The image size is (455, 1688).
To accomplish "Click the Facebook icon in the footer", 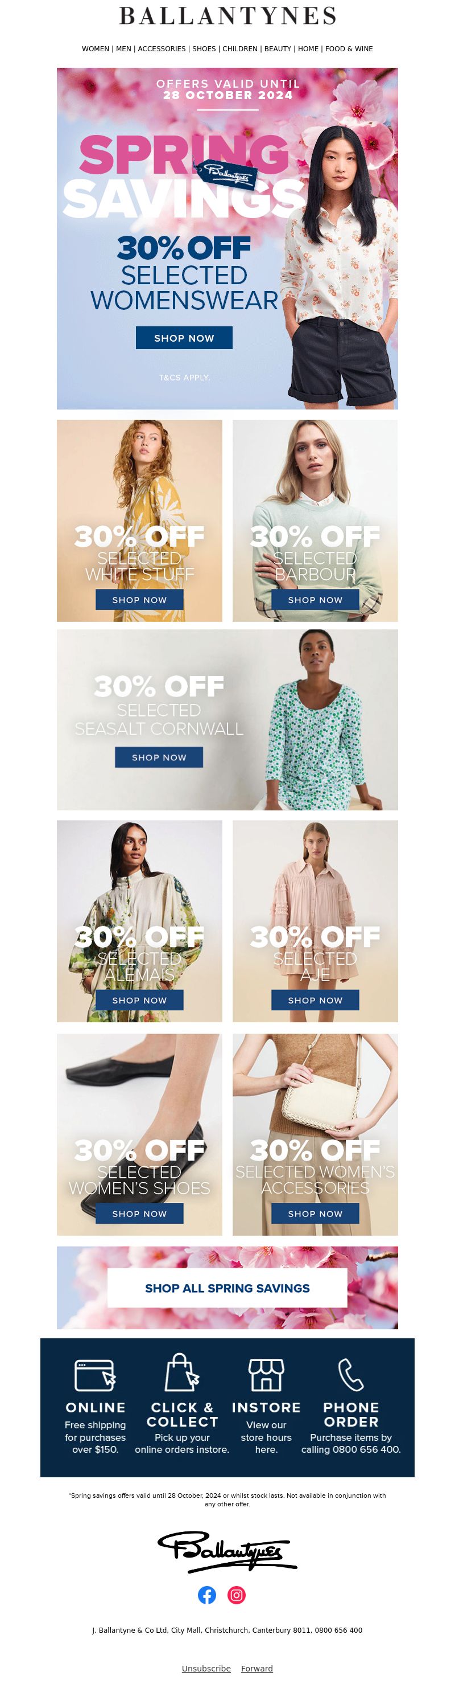I will [207, 1595].
